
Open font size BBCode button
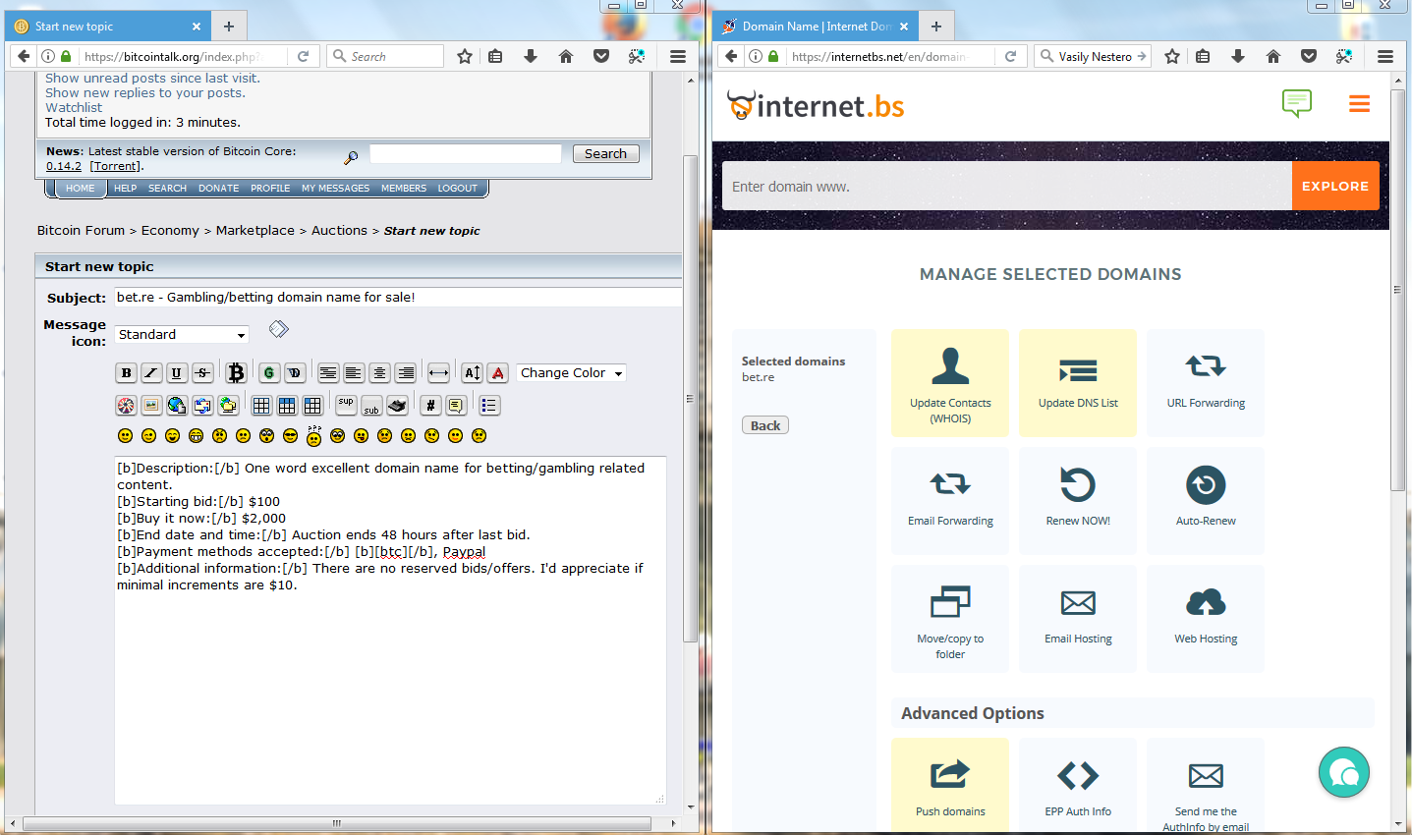[x=473, y=372]
